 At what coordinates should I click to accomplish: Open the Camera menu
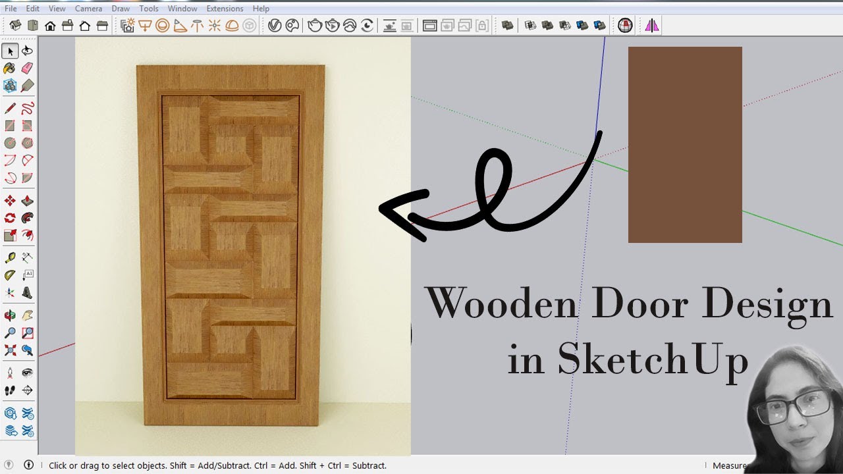pyautogui.click(x=88, y=9)
